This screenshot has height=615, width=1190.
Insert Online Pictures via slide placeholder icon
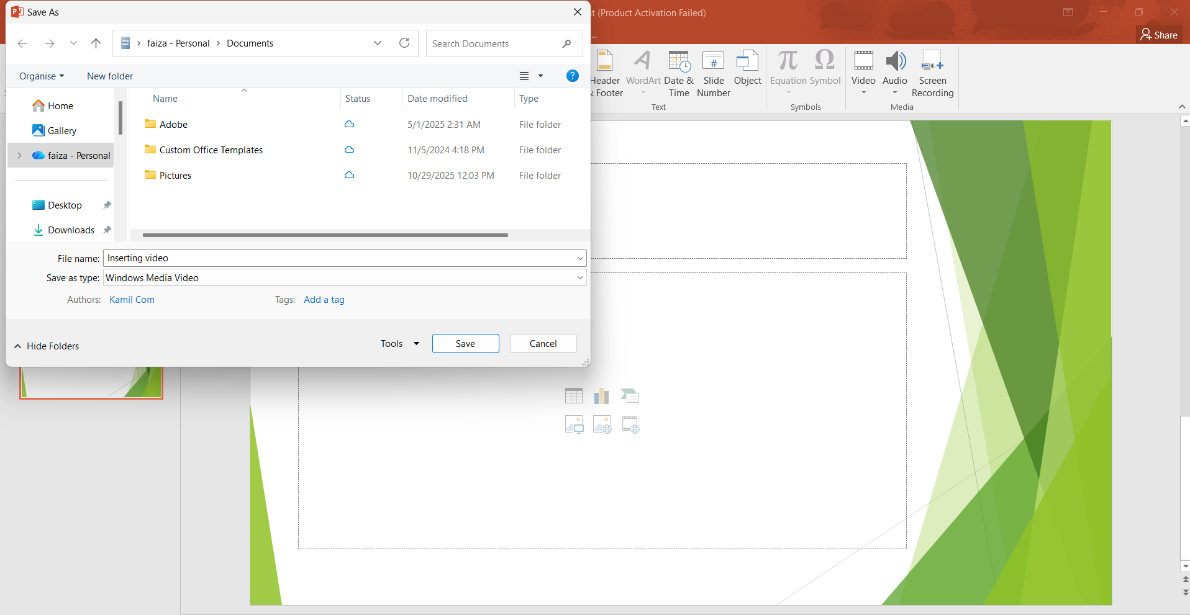click(x=602, y=424)
